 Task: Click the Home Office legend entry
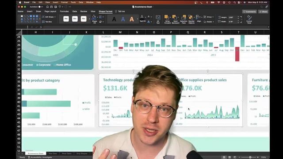click(x=62, y=65)
